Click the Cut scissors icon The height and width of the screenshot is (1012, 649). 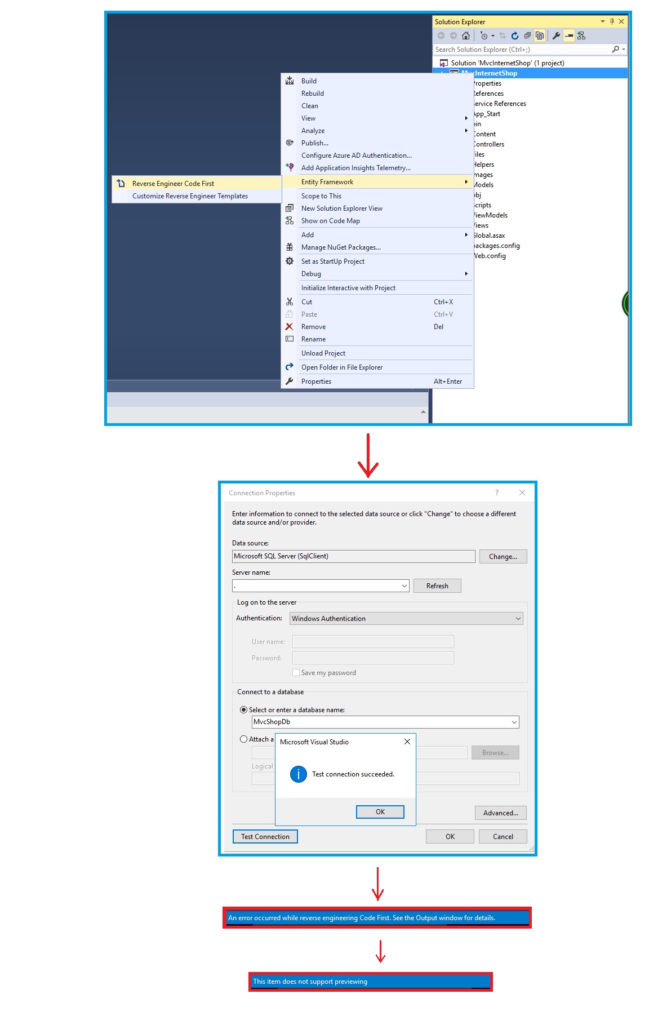pos(290,301)
